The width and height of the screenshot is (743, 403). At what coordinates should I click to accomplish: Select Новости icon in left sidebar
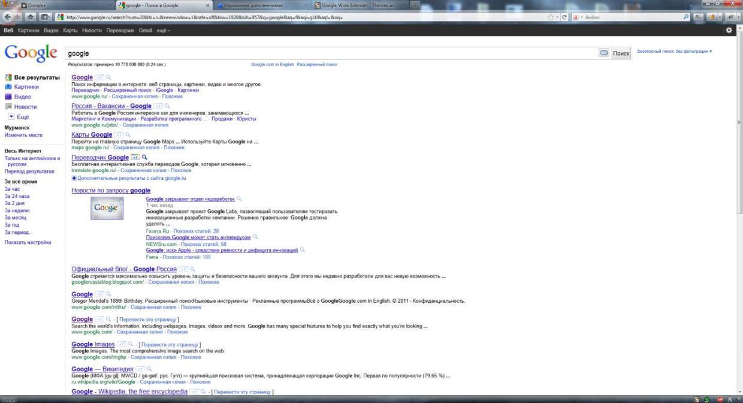click(8, 107)
